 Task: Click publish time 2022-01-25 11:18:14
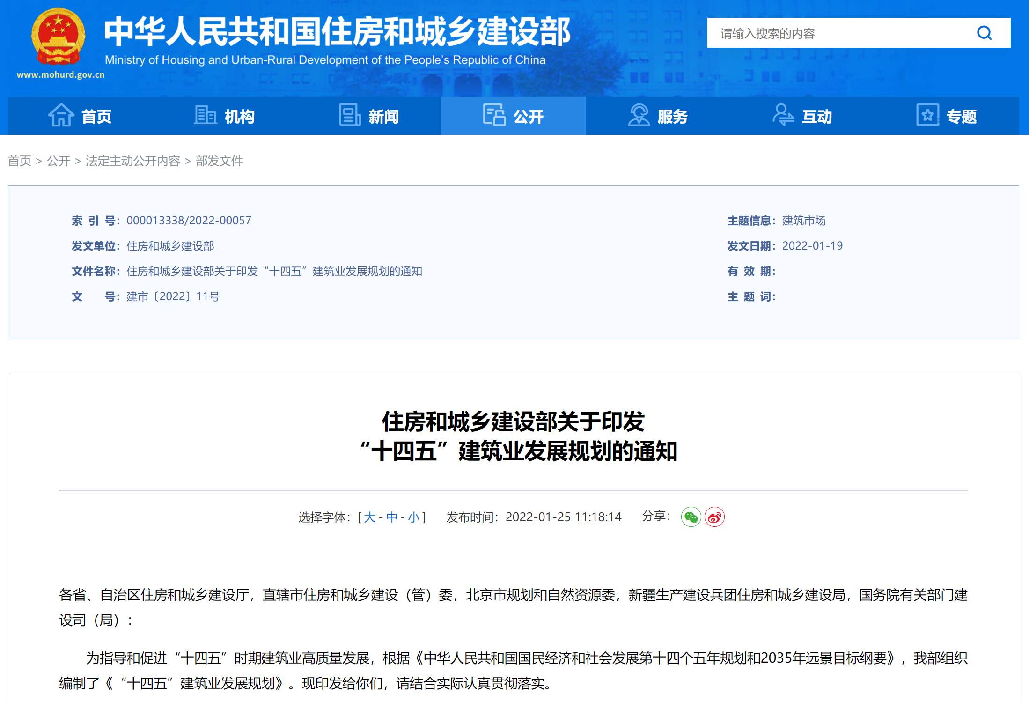tap(564, 517)
